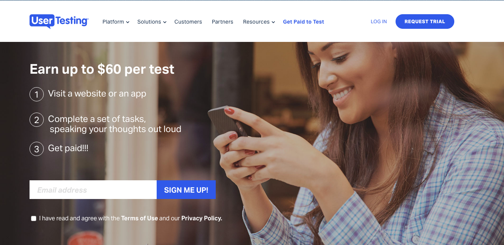The image size is (504, 245).
Task: Click the Visit a website or an app text
Action: click(97, 94)
